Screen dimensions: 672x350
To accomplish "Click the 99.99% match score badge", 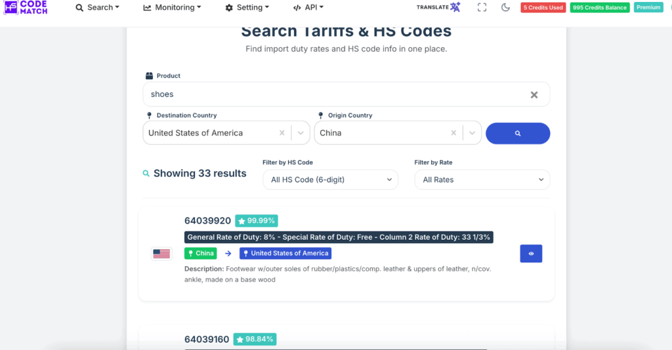I will [257, 221].
